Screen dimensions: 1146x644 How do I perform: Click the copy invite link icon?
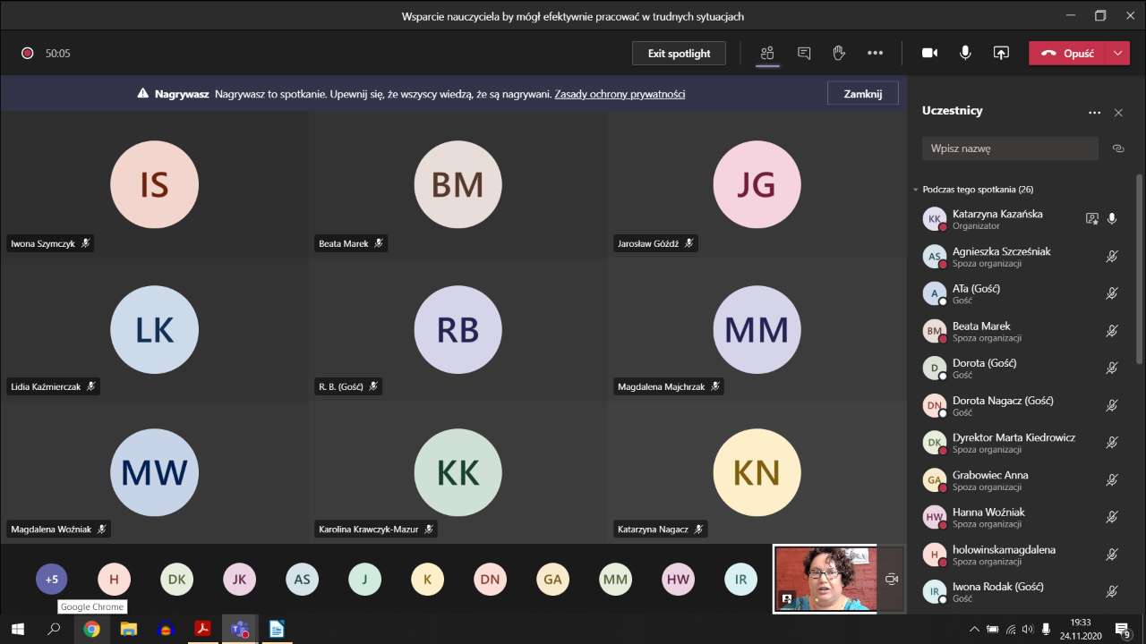click(1117, 148)
